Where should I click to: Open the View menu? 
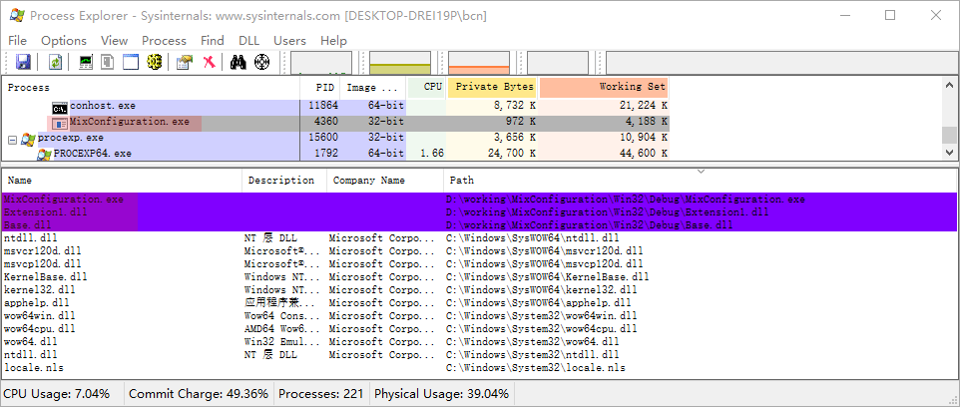[x=115, y=40]
